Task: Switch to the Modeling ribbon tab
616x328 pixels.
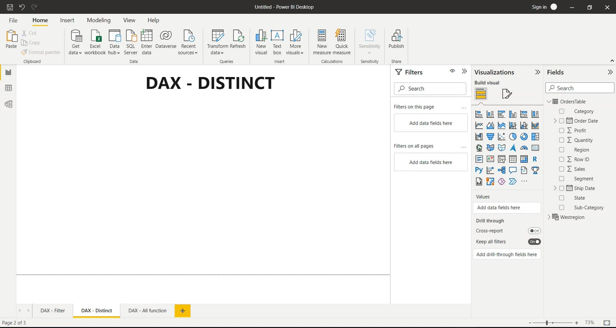Action: [x=98, y=20]
